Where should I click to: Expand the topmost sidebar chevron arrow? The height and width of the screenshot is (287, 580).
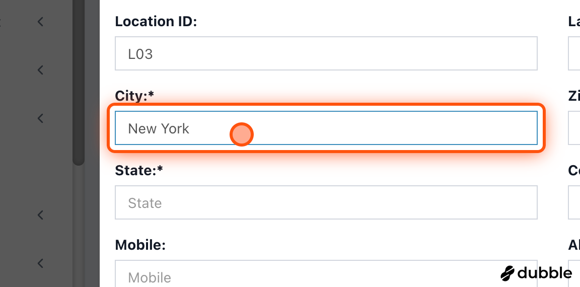point(41,22)
